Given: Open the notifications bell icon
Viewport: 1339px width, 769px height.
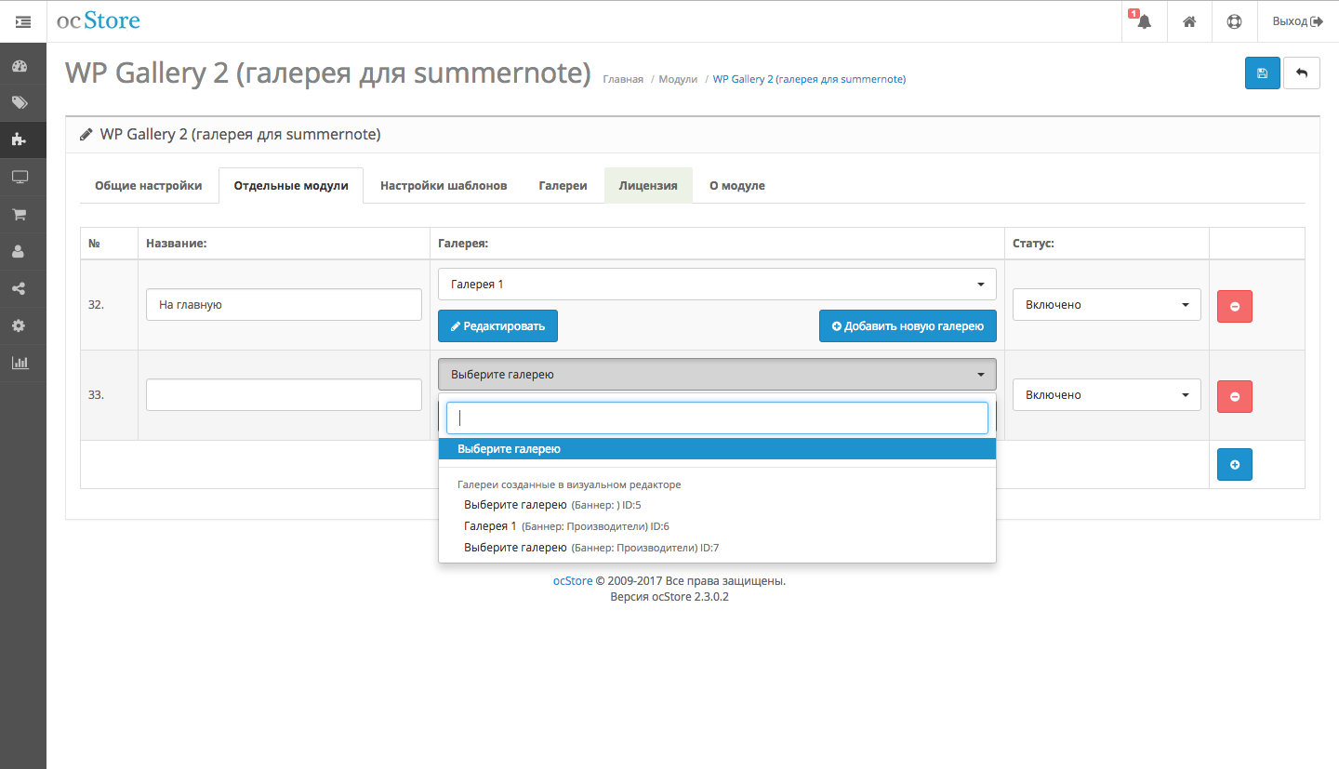Looking at the screenshot, I should point(1144,21).
